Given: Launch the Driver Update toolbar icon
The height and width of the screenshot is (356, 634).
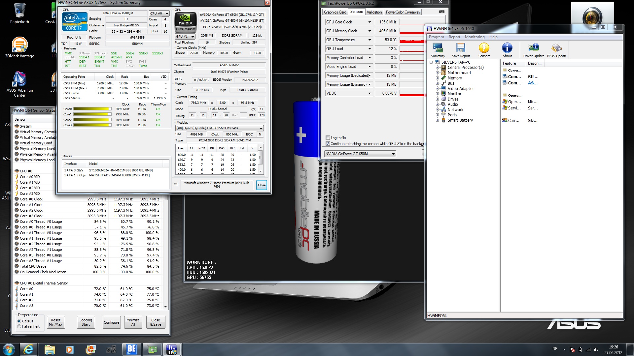Looking at the screenshot, I should 534,48.
